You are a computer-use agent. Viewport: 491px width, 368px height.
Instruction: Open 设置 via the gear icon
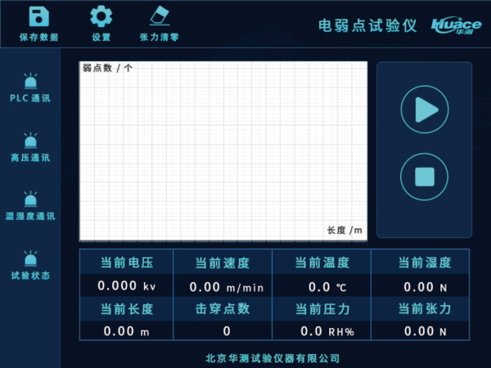tap(101, 17)
